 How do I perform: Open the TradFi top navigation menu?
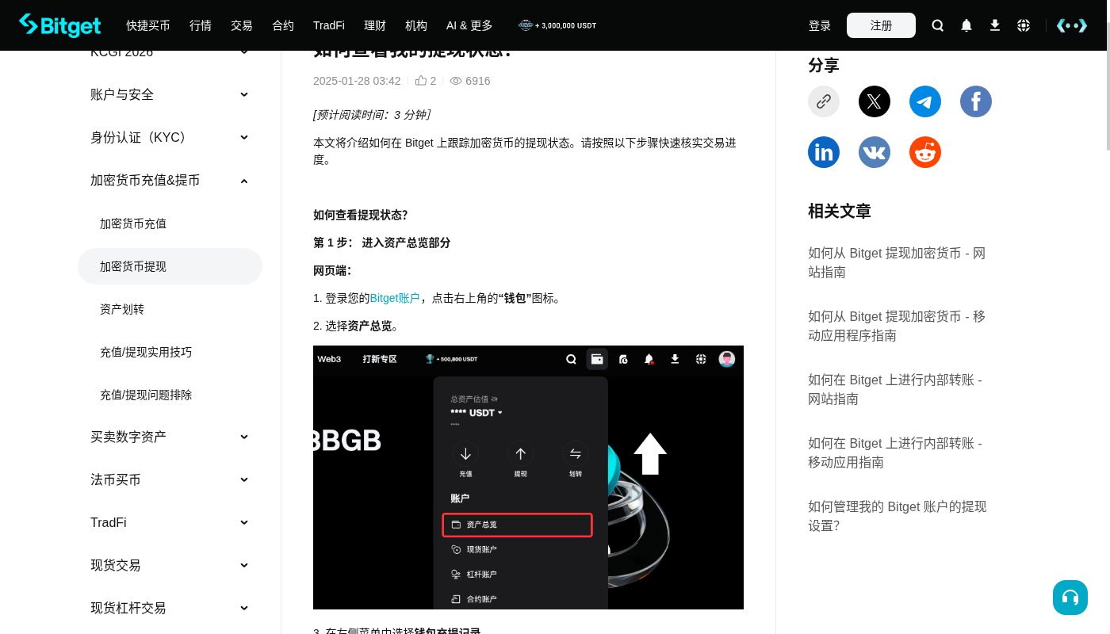(x=329, y=25)
